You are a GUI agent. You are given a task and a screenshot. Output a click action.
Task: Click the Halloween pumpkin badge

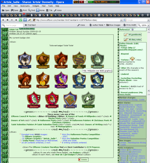(43, 80)
